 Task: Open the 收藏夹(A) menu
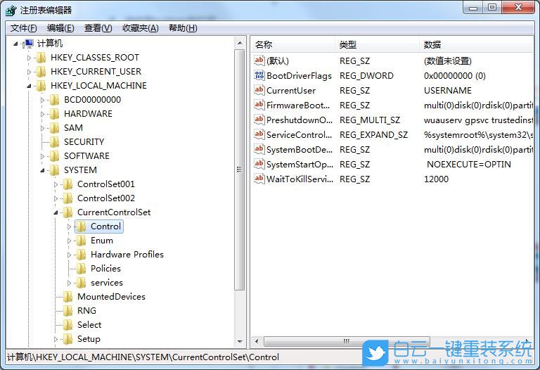[141, 28]
